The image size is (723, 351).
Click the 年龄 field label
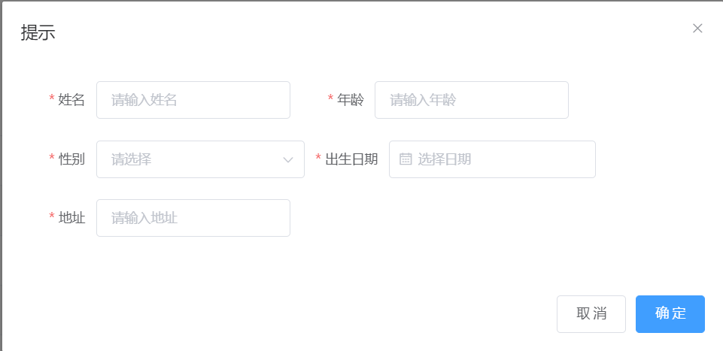pos(351,100)
